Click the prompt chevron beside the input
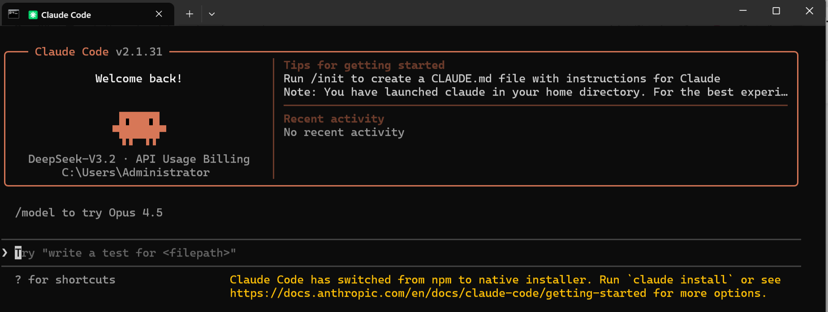Screen dimensions: 828x312 pyautogui.click(x=5, y=253)
